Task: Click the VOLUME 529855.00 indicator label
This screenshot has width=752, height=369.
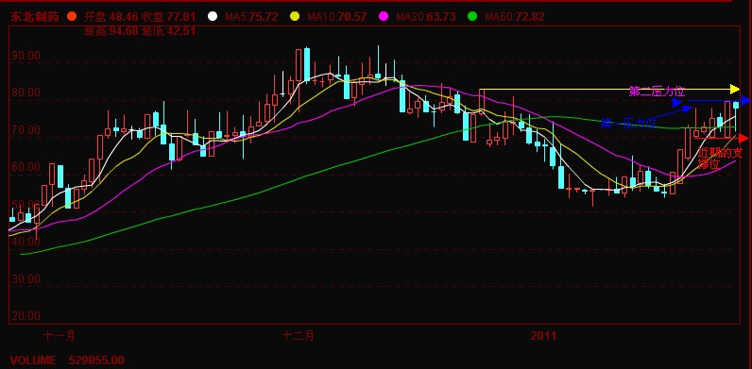Action: coord(67,360)
